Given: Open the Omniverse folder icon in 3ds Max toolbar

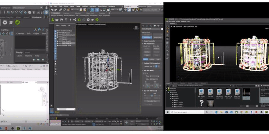Looking at the screenshot, I should pos(57,20).
